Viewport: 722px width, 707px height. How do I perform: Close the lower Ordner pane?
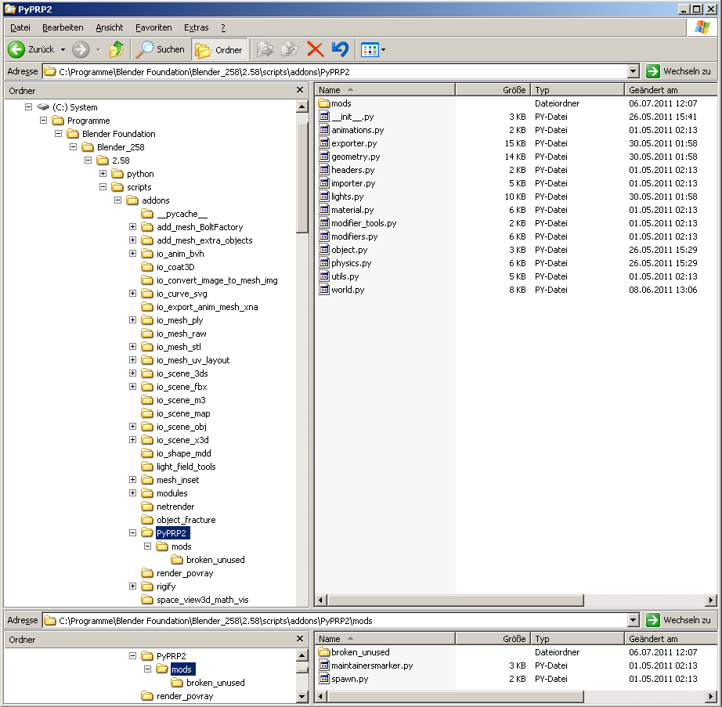[300, 638]
